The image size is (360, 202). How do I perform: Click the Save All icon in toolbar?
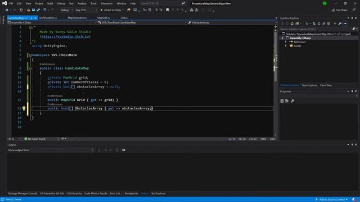click(38, 10)
